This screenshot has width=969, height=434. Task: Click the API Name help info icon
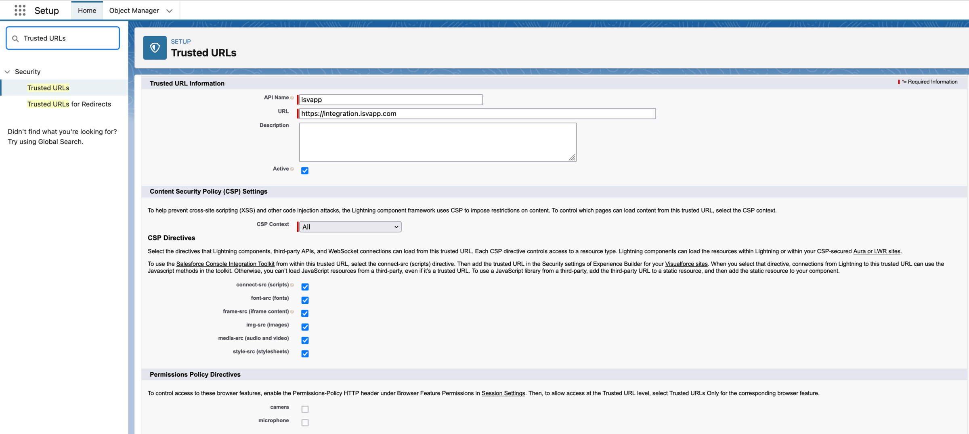click(292, 98)
